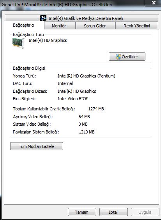This screenshot has height=220, width=161.
Task: Click the Intel(R) HD Graphics adapter name
Action: tap(48, 40)
